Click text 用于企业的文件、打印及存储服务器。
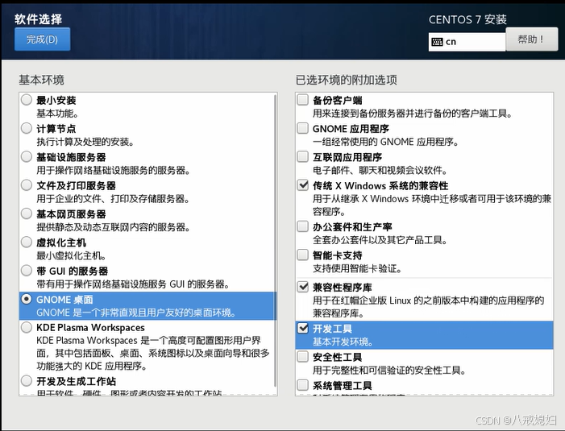 113,199
